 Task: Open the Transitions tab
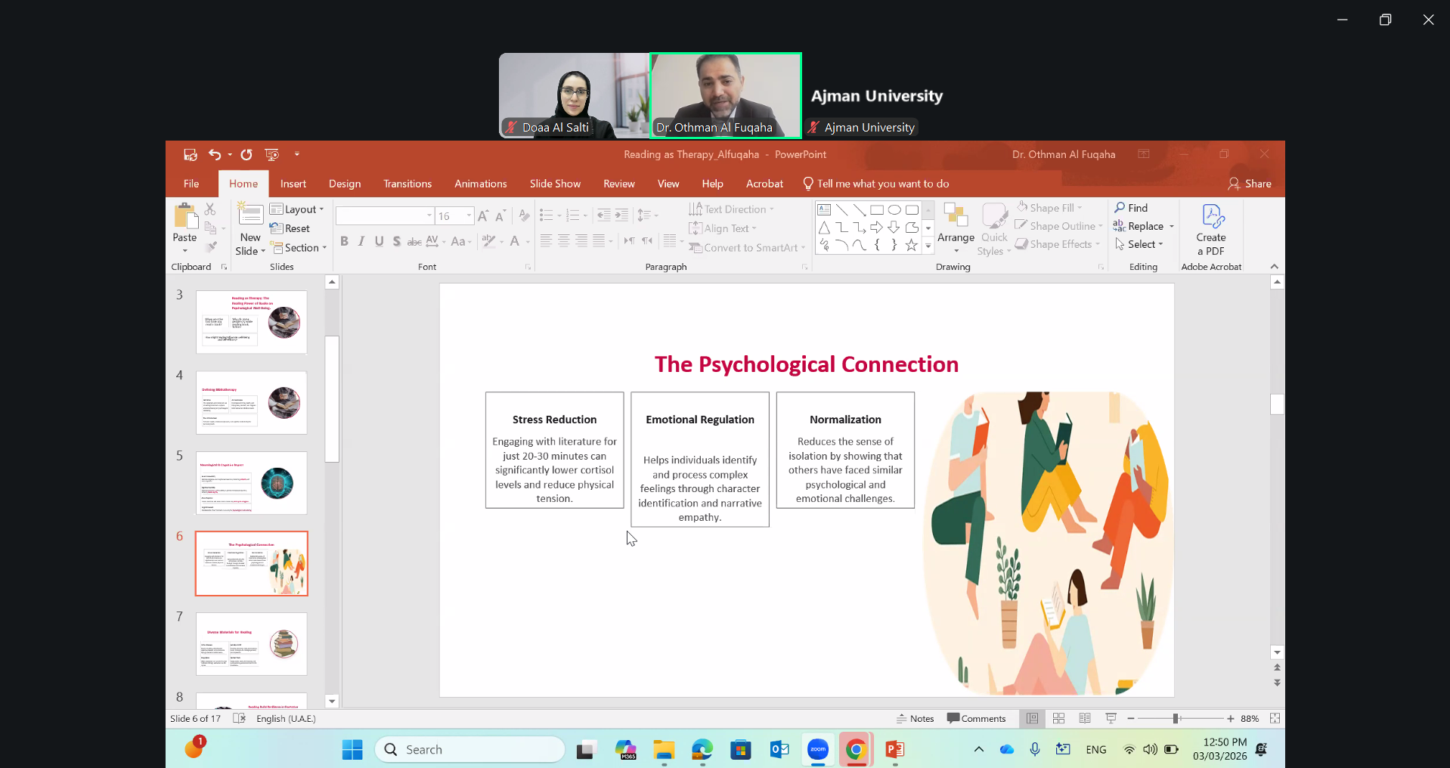pos(407,184)
